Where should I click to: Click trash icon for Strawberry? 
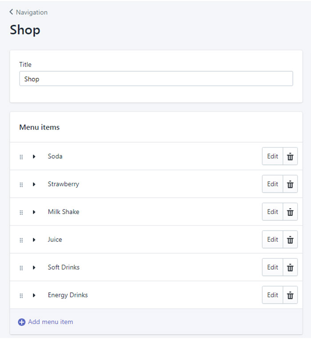[x=290, y=184]
